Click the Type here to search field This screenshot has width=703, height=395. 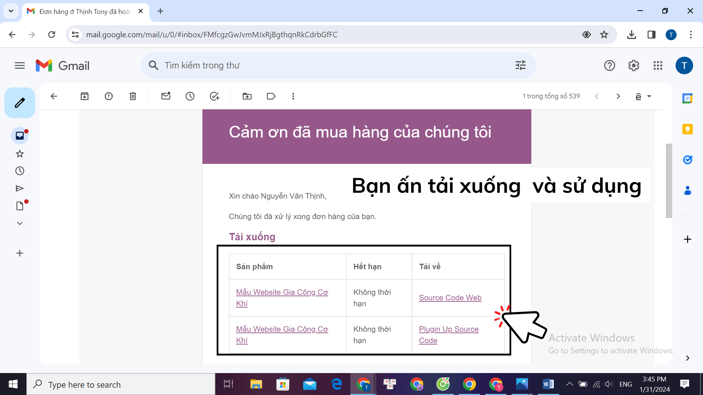[121, 384]
